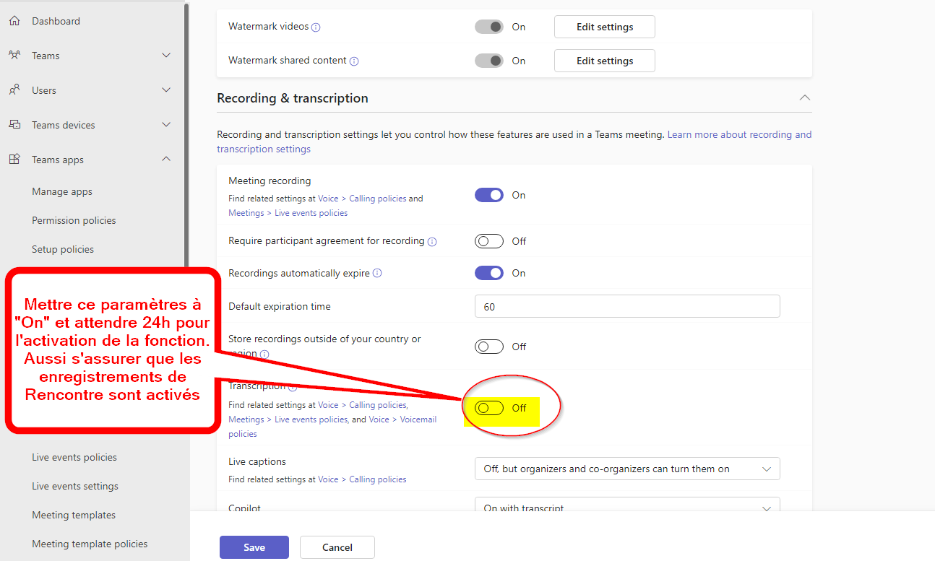This screenshot has height=561, width=935.
Task: Collapse the Teams apps chevron
Action: point(166,160)
